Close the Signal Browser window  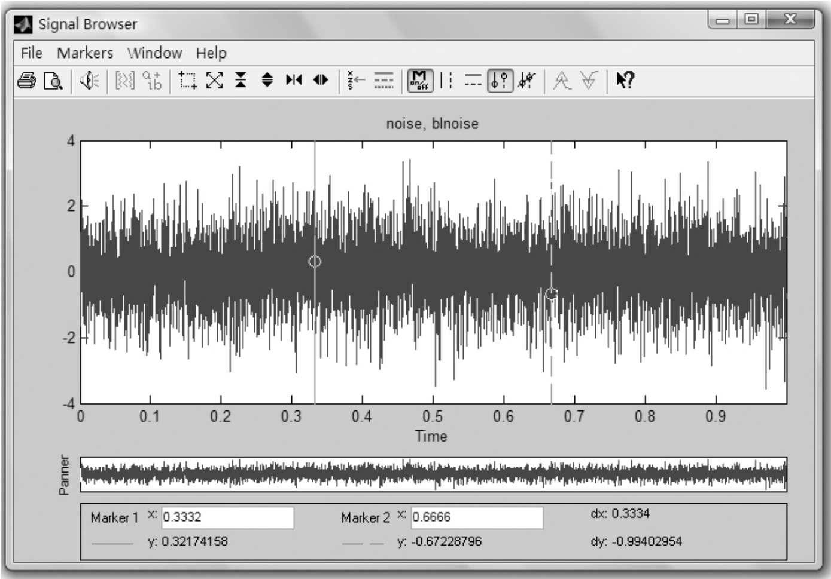pos(790,20)
